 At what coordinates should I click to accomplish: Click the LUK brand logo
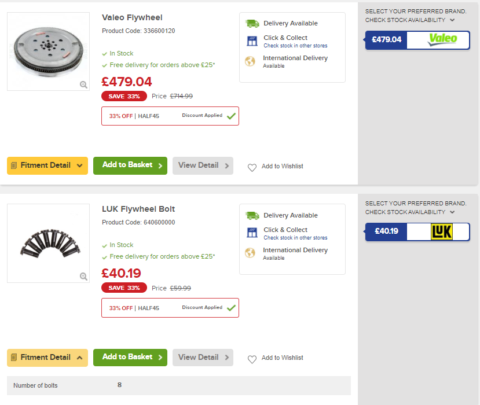tap(442, 231)
